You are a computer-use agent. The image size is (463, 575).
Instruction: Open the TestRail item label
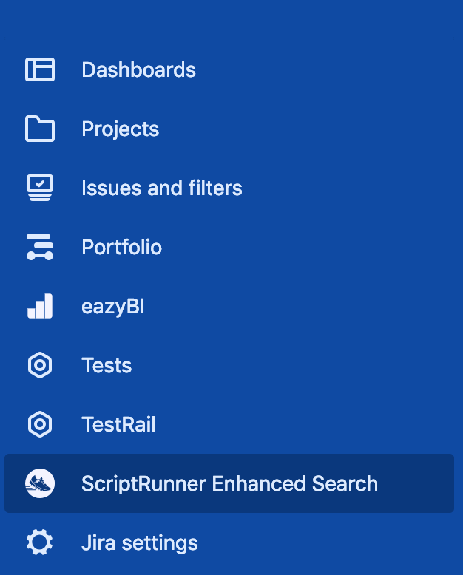pyautogui.click(x=118, y=425)
